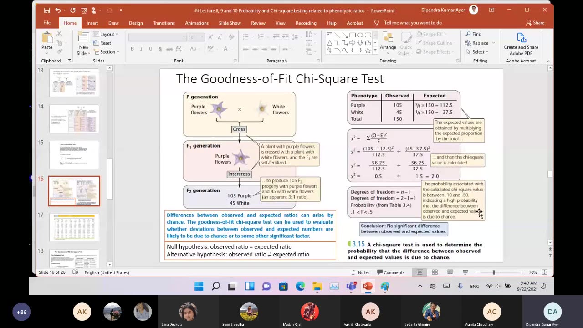Toggle Italic formatting

click(141, 49)
